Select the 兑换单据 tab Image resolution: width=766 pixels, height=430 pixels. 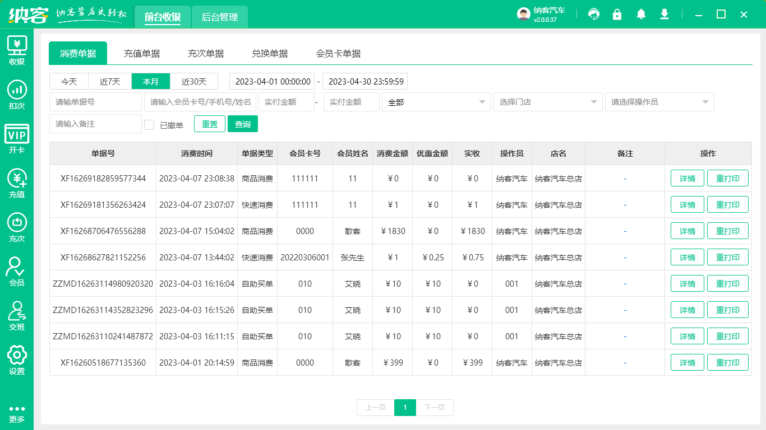[x=270, y=53]
